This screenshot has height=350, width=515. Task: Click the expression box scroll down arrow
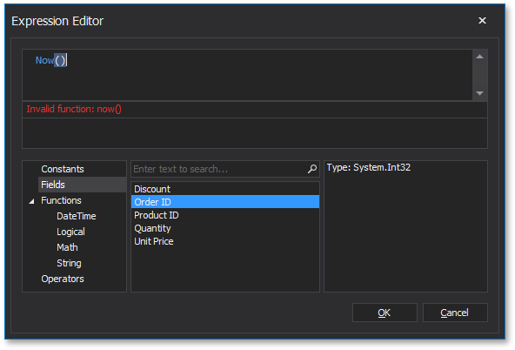479,93
